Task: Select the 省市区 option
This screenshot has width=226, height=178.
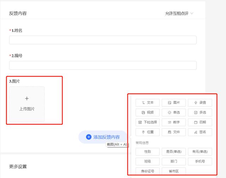Action: coord(174,171)
